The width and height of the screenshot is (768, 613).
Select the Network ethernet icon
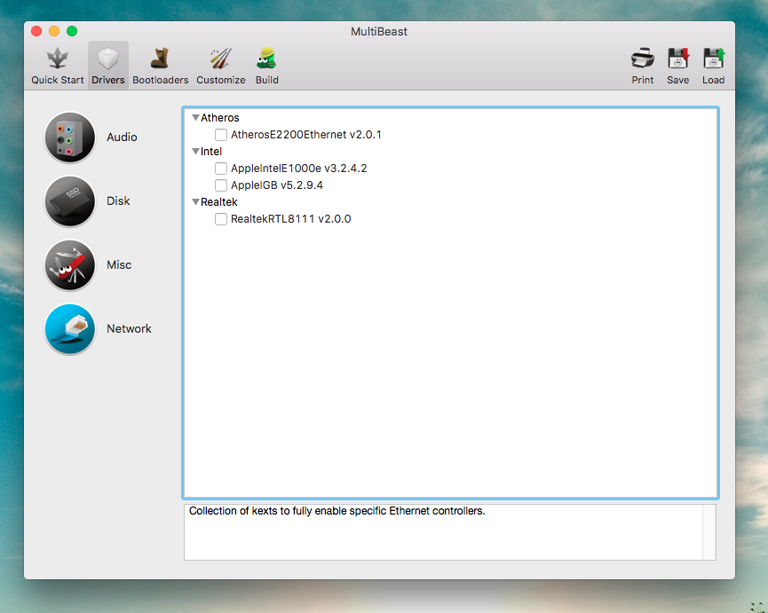click(x=70, y=329)
